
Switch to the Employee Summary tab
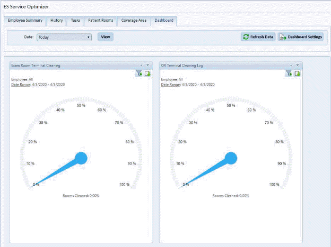(25, 21)
